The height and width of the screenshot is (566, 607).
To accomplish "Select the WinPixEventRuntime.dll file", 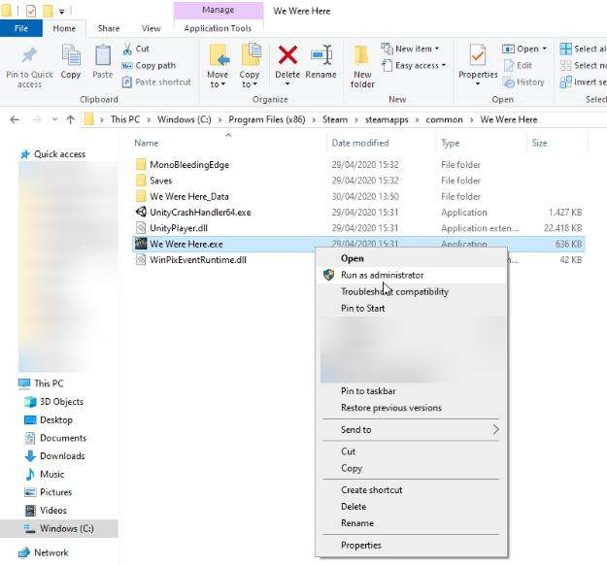I will pos(198,260).
